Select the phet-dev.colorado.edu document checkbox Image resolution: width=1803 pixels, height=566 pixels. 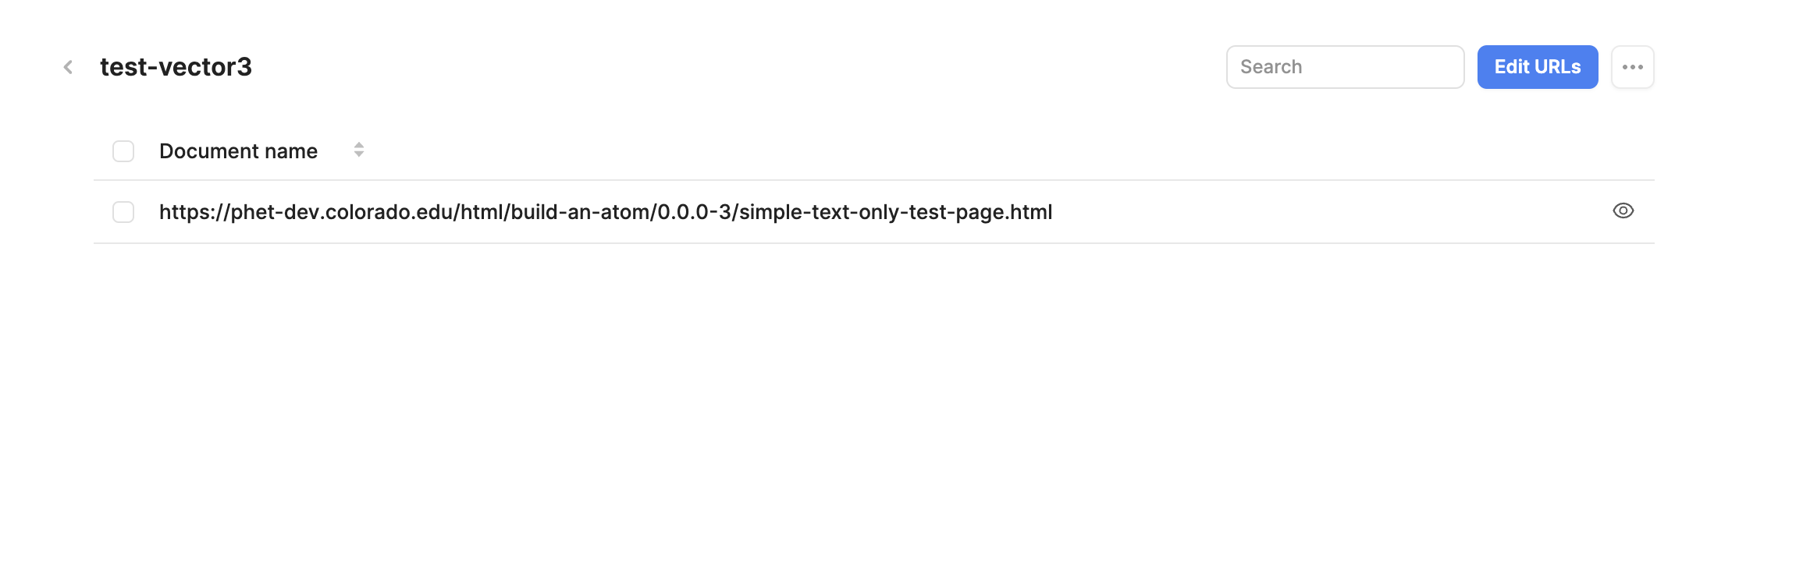pyautogui.click(x=123, y=212)
